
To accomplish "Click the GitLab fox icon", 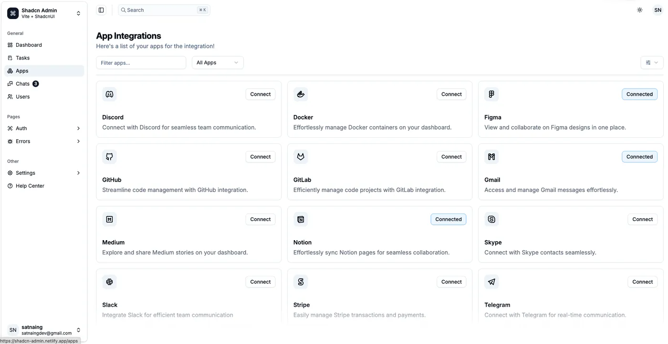I will [301, 157].
